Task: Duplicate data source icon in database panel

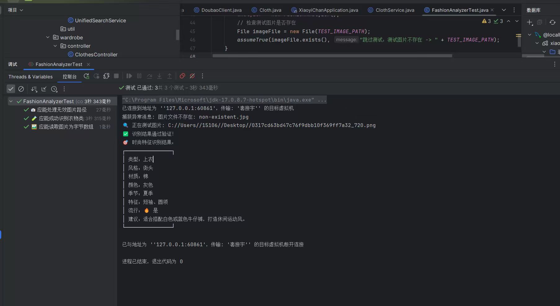Action: [x=540, y=22]
